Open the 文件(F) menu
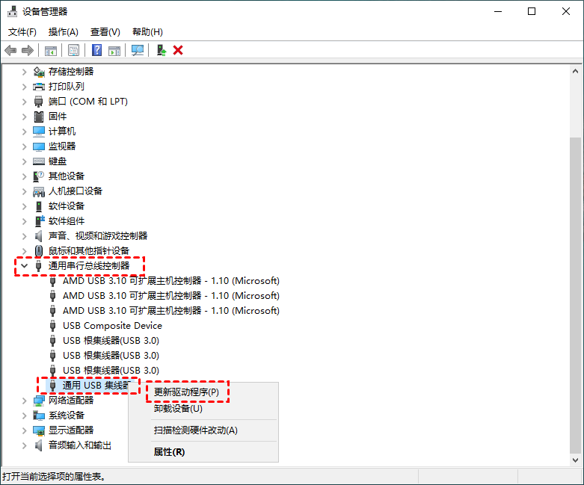584x485 pixels. (x=22, y=32)
